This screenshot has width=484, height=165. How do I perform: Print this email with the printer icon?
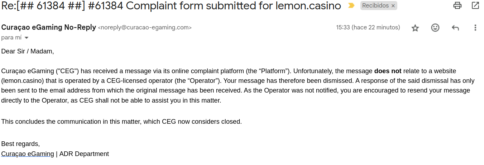click(457, 5)
